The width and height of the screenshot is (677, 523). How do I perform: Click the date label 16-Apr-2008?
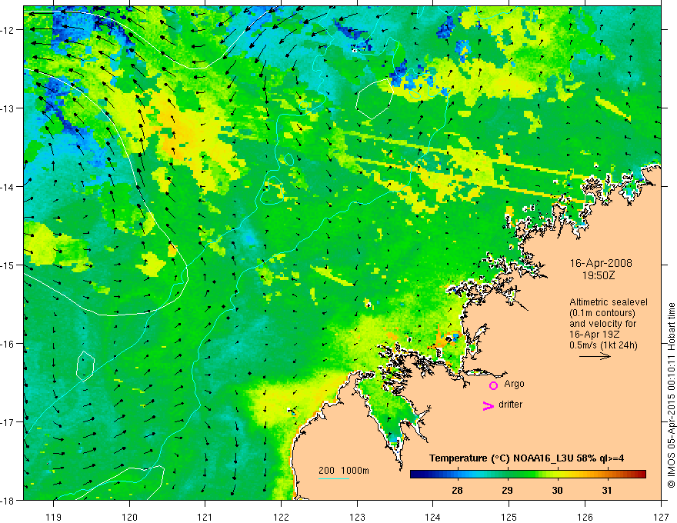(601, 263)
